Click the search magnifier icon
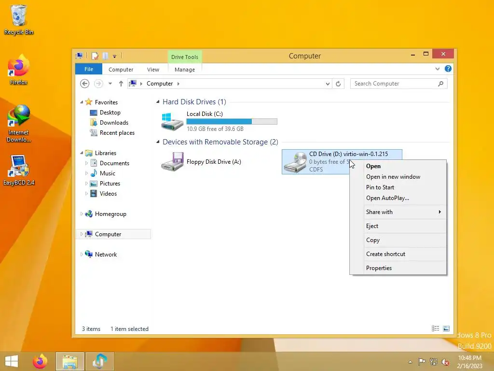Image resolution: width=494 pixels, height=371 pixels. click(440, 84)
